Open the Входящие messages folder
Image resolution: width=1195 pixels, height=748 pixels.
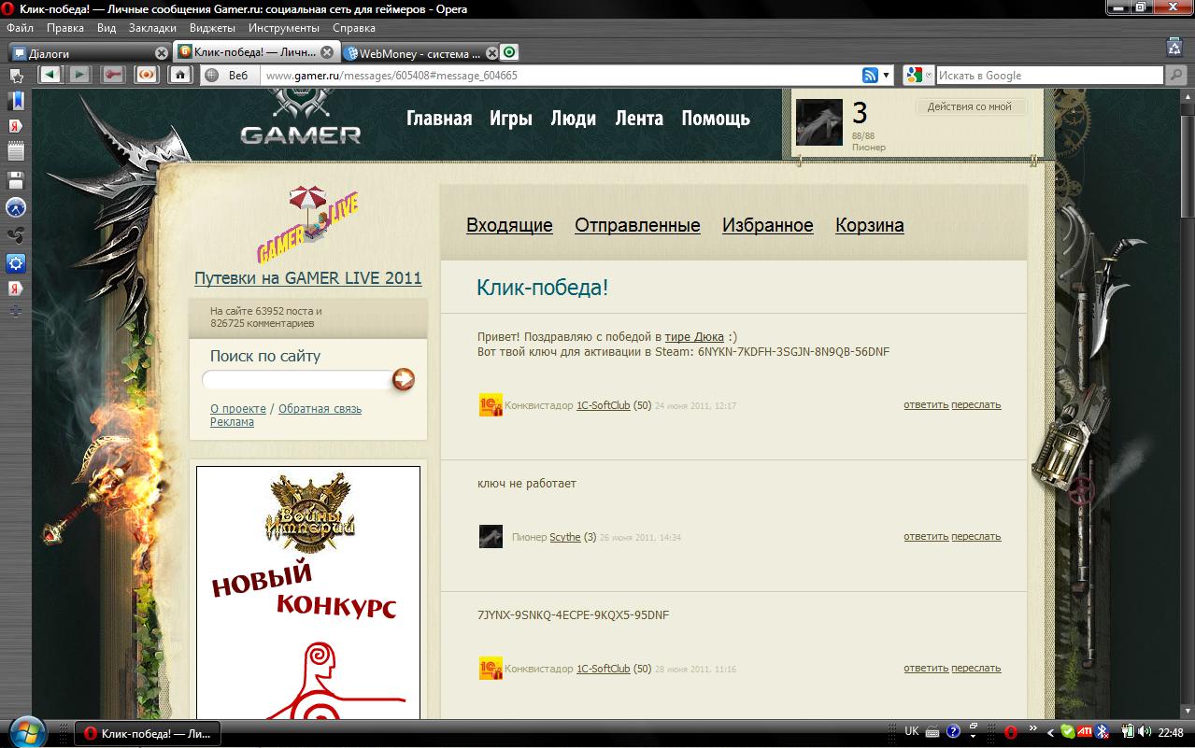(509, 225)
